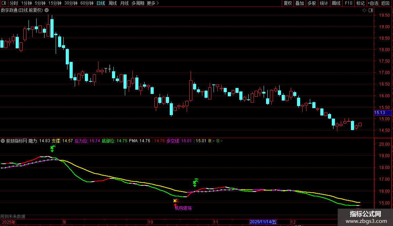Image resolution: width=393 pixels, height=226 pixels.
Task: Select the 日线 daily period
Action: [101, 3]
